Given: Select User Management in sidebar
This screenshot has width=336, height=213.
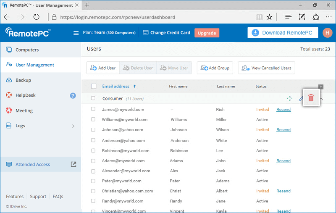Looking at the screenshot, I should click(x=41, y=65).
